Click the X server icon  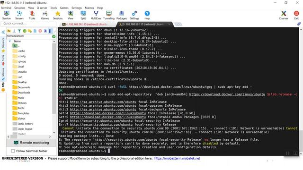[284, 15]
